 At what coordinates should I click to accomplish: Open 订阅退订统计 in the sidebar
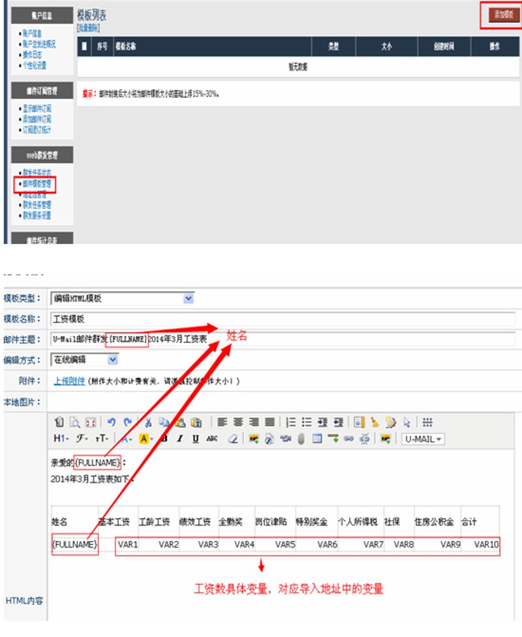click(37, 130)
